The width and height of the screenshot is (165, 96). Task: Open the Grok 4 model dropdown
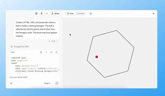[48, 83]
